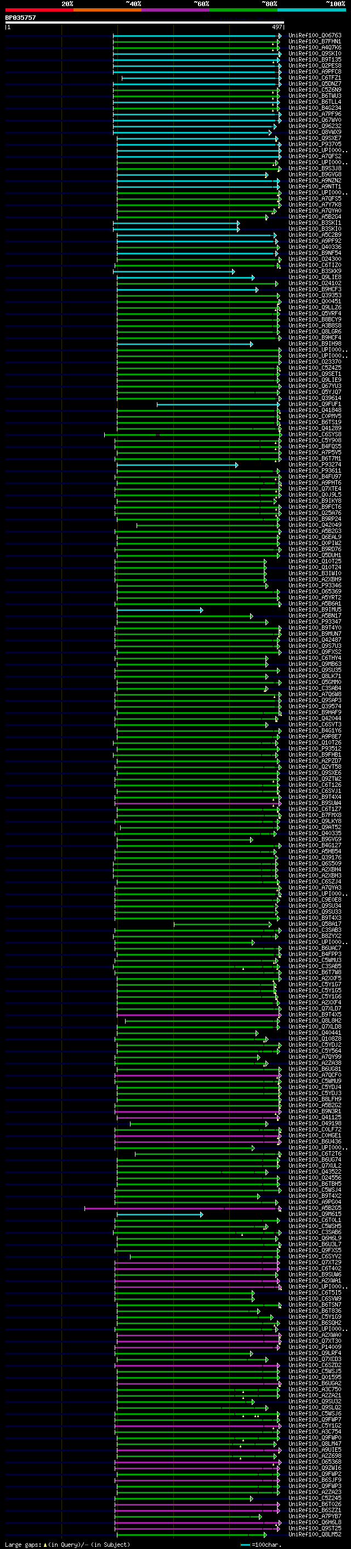
Task: Open hit UniRef100_C6SYS8
Action: coord(315,434)
